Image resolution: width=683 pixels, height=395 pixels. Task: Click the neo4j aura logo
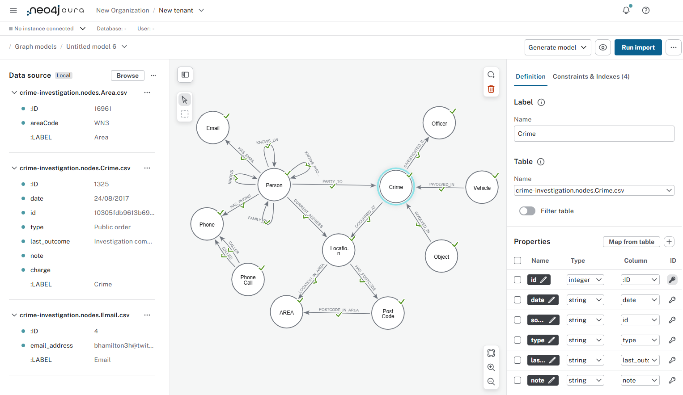(55, 10)
